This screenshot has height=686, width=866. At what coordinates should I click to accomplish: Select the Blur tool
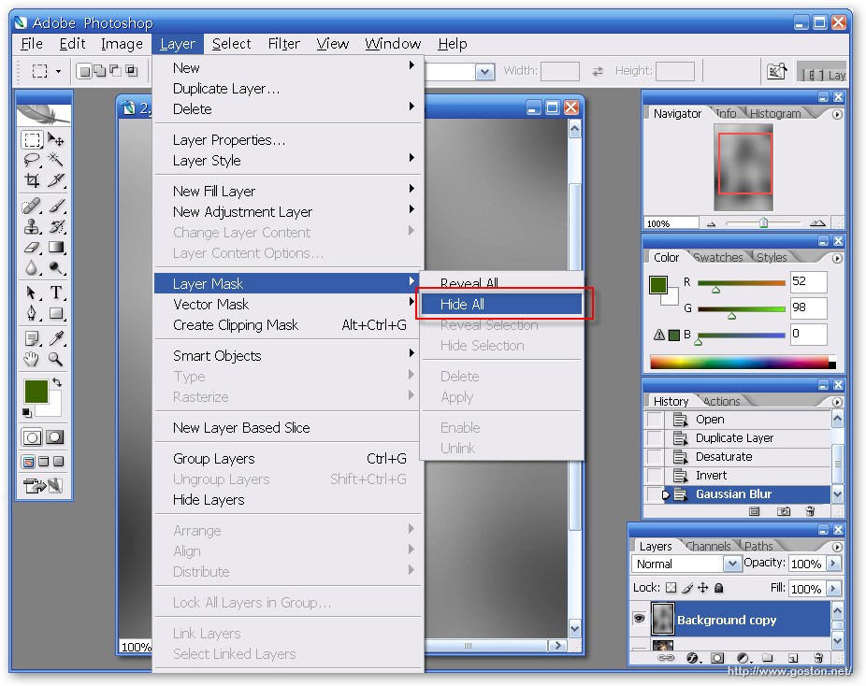click(32, 267)
